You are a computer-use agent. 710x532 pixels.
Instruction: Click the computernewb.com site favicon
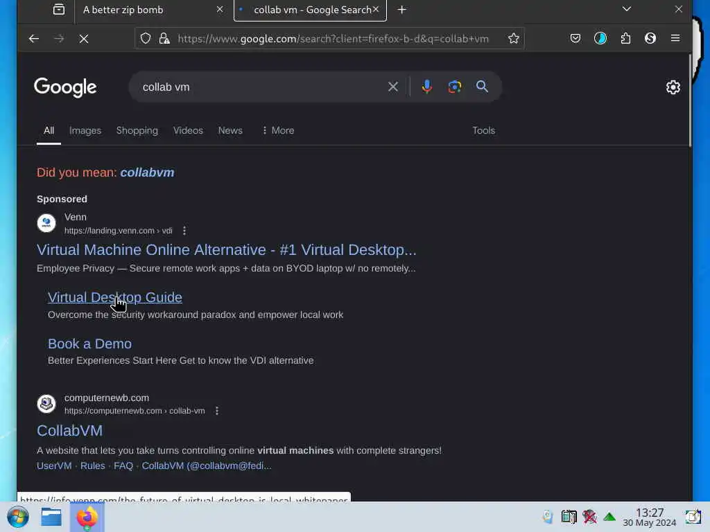point(46,404)
